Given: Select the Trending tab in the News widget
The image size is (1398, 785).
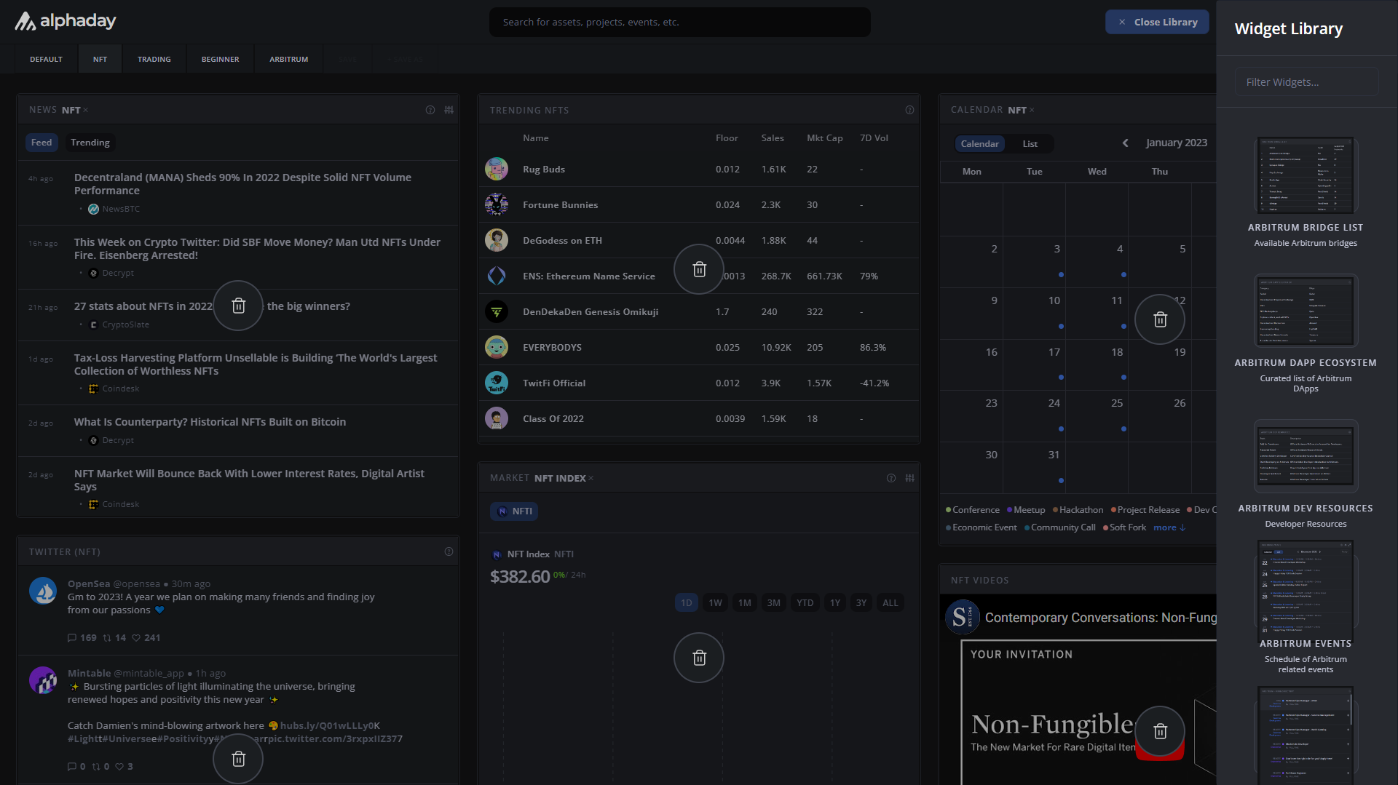Looking at the screenshot, I should point(90,142).
